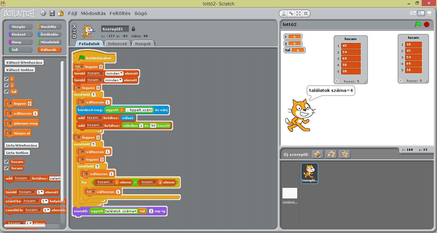This screenshot has width=437, height=233.
Task: Switch to small stage layout
Action: (413, 13)
